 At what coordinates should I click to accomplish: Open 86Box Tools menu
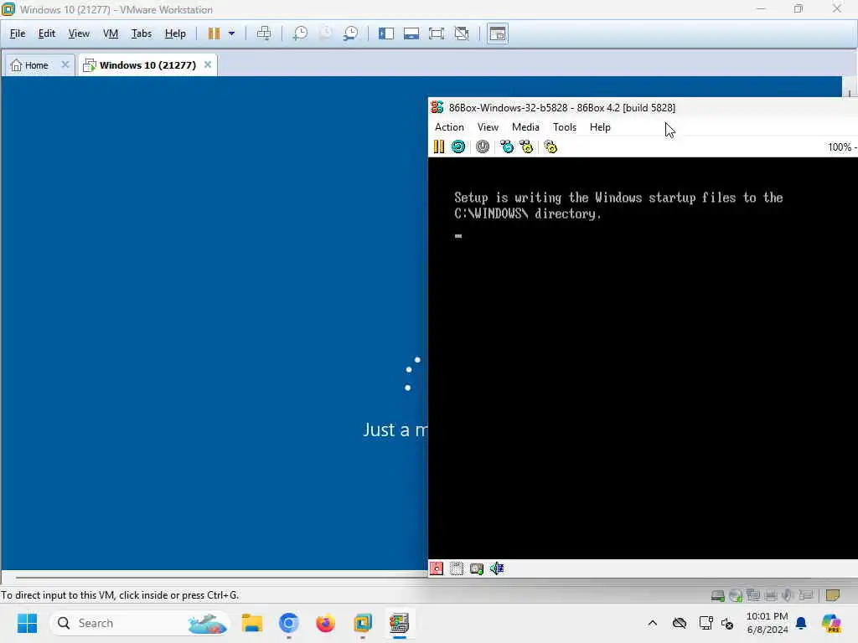[565, 127]
